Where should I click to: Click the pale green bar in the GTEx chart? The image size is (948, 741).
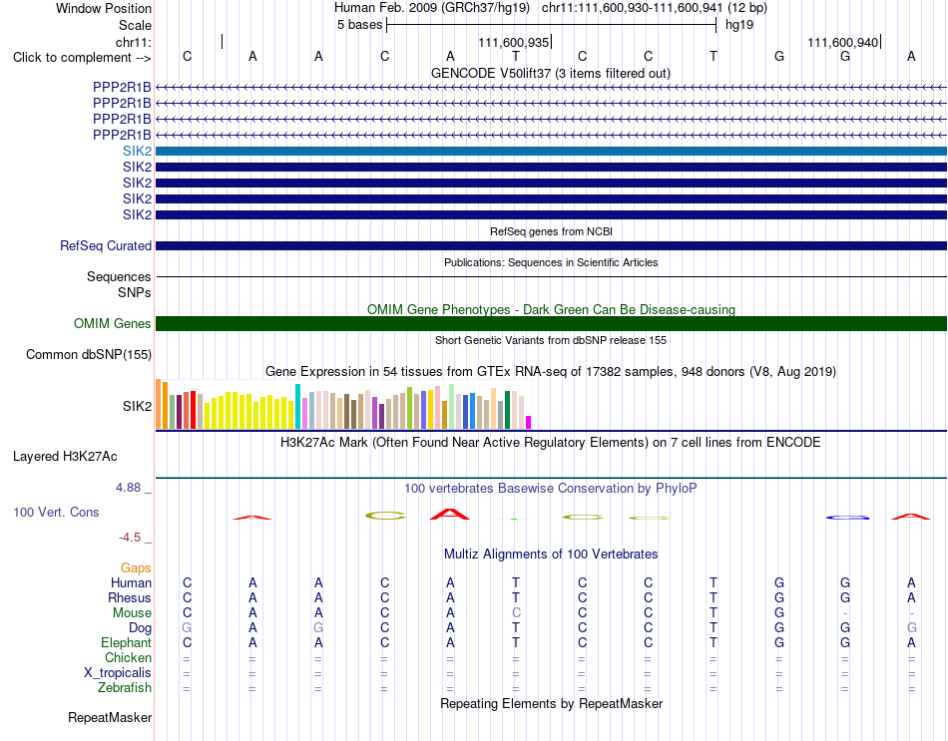tap(451, 406)
